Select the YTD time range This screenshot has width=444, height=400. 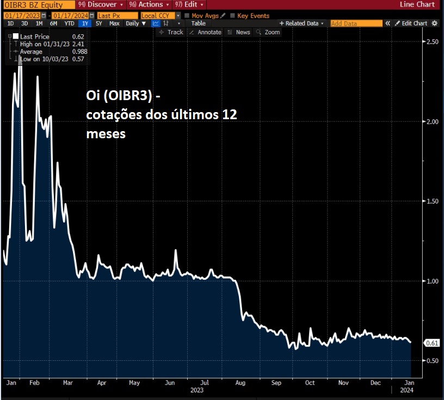pyautogui.click(x=69, y=23)
